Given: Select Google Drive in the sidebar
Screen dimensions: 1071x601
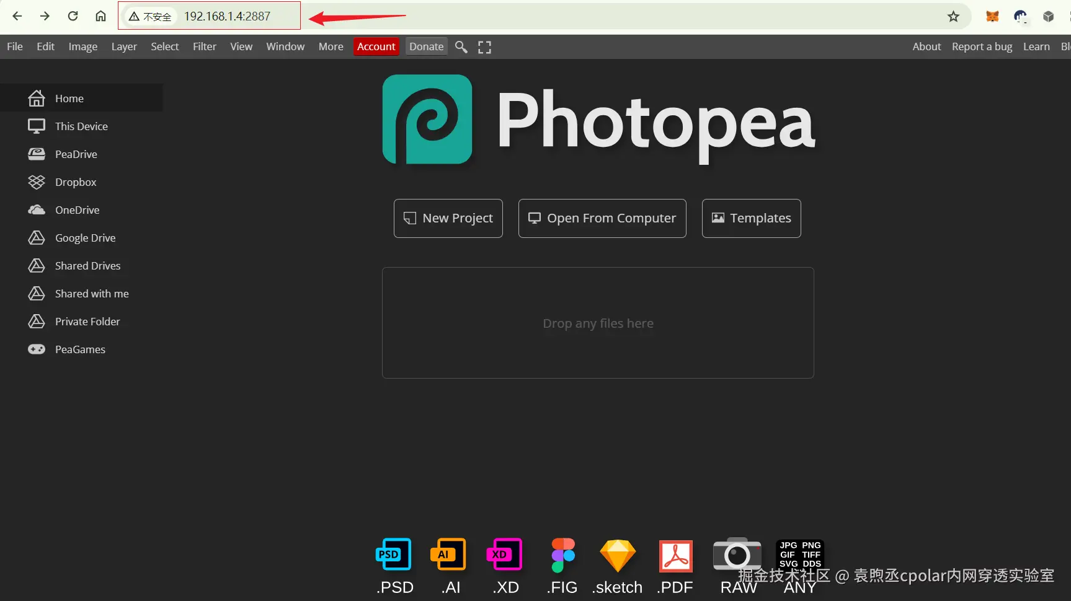Looking at the screenshot, I should point(81,237).
